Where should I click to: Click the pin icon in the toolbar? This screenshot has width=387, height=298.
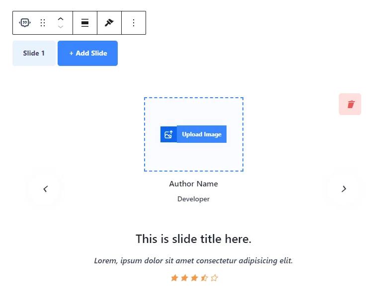(109, 23)
